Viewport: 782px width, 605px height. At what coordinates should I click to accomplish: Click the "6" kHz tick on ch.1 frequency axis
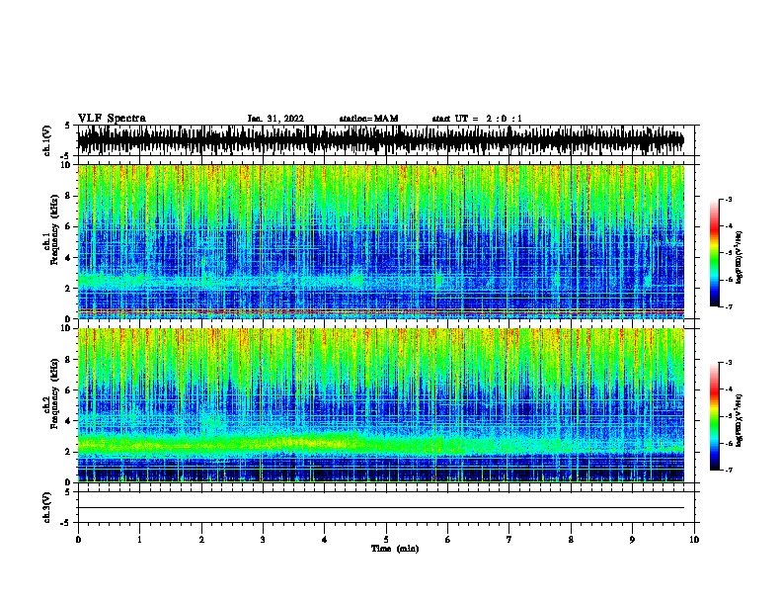67,226
